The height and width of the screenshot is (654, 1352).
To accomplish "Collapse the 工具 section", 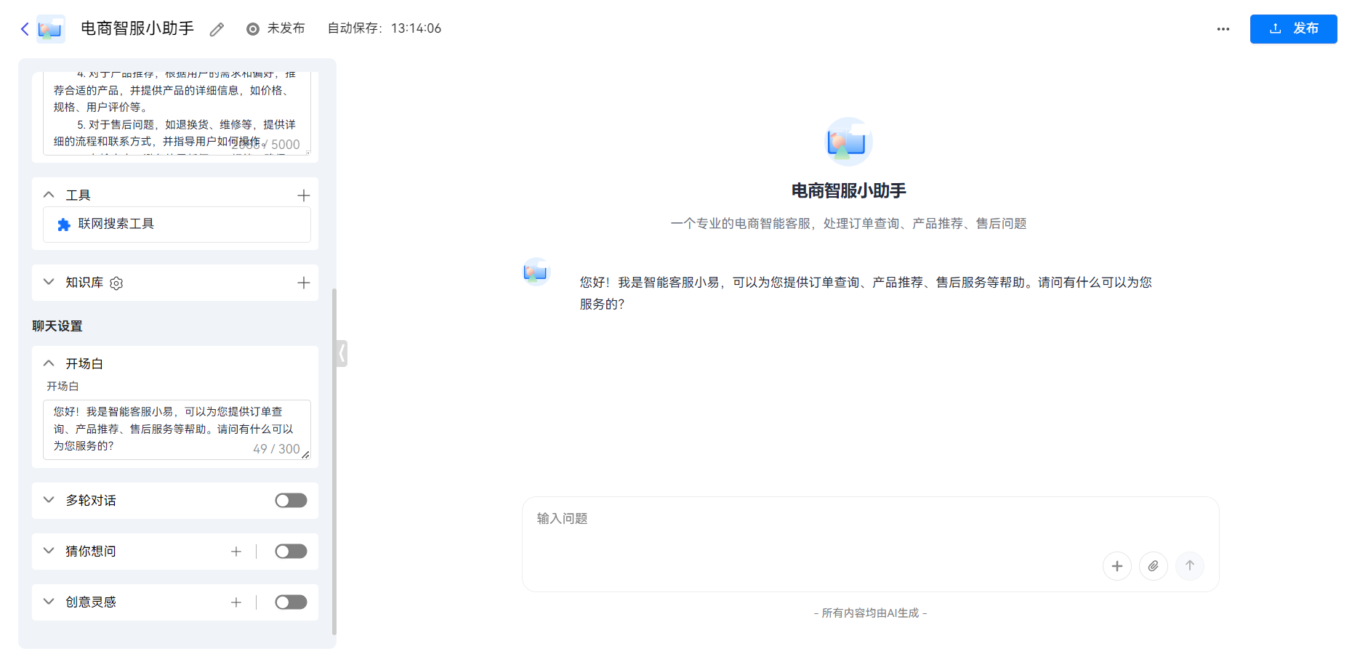I will [49, 194].
